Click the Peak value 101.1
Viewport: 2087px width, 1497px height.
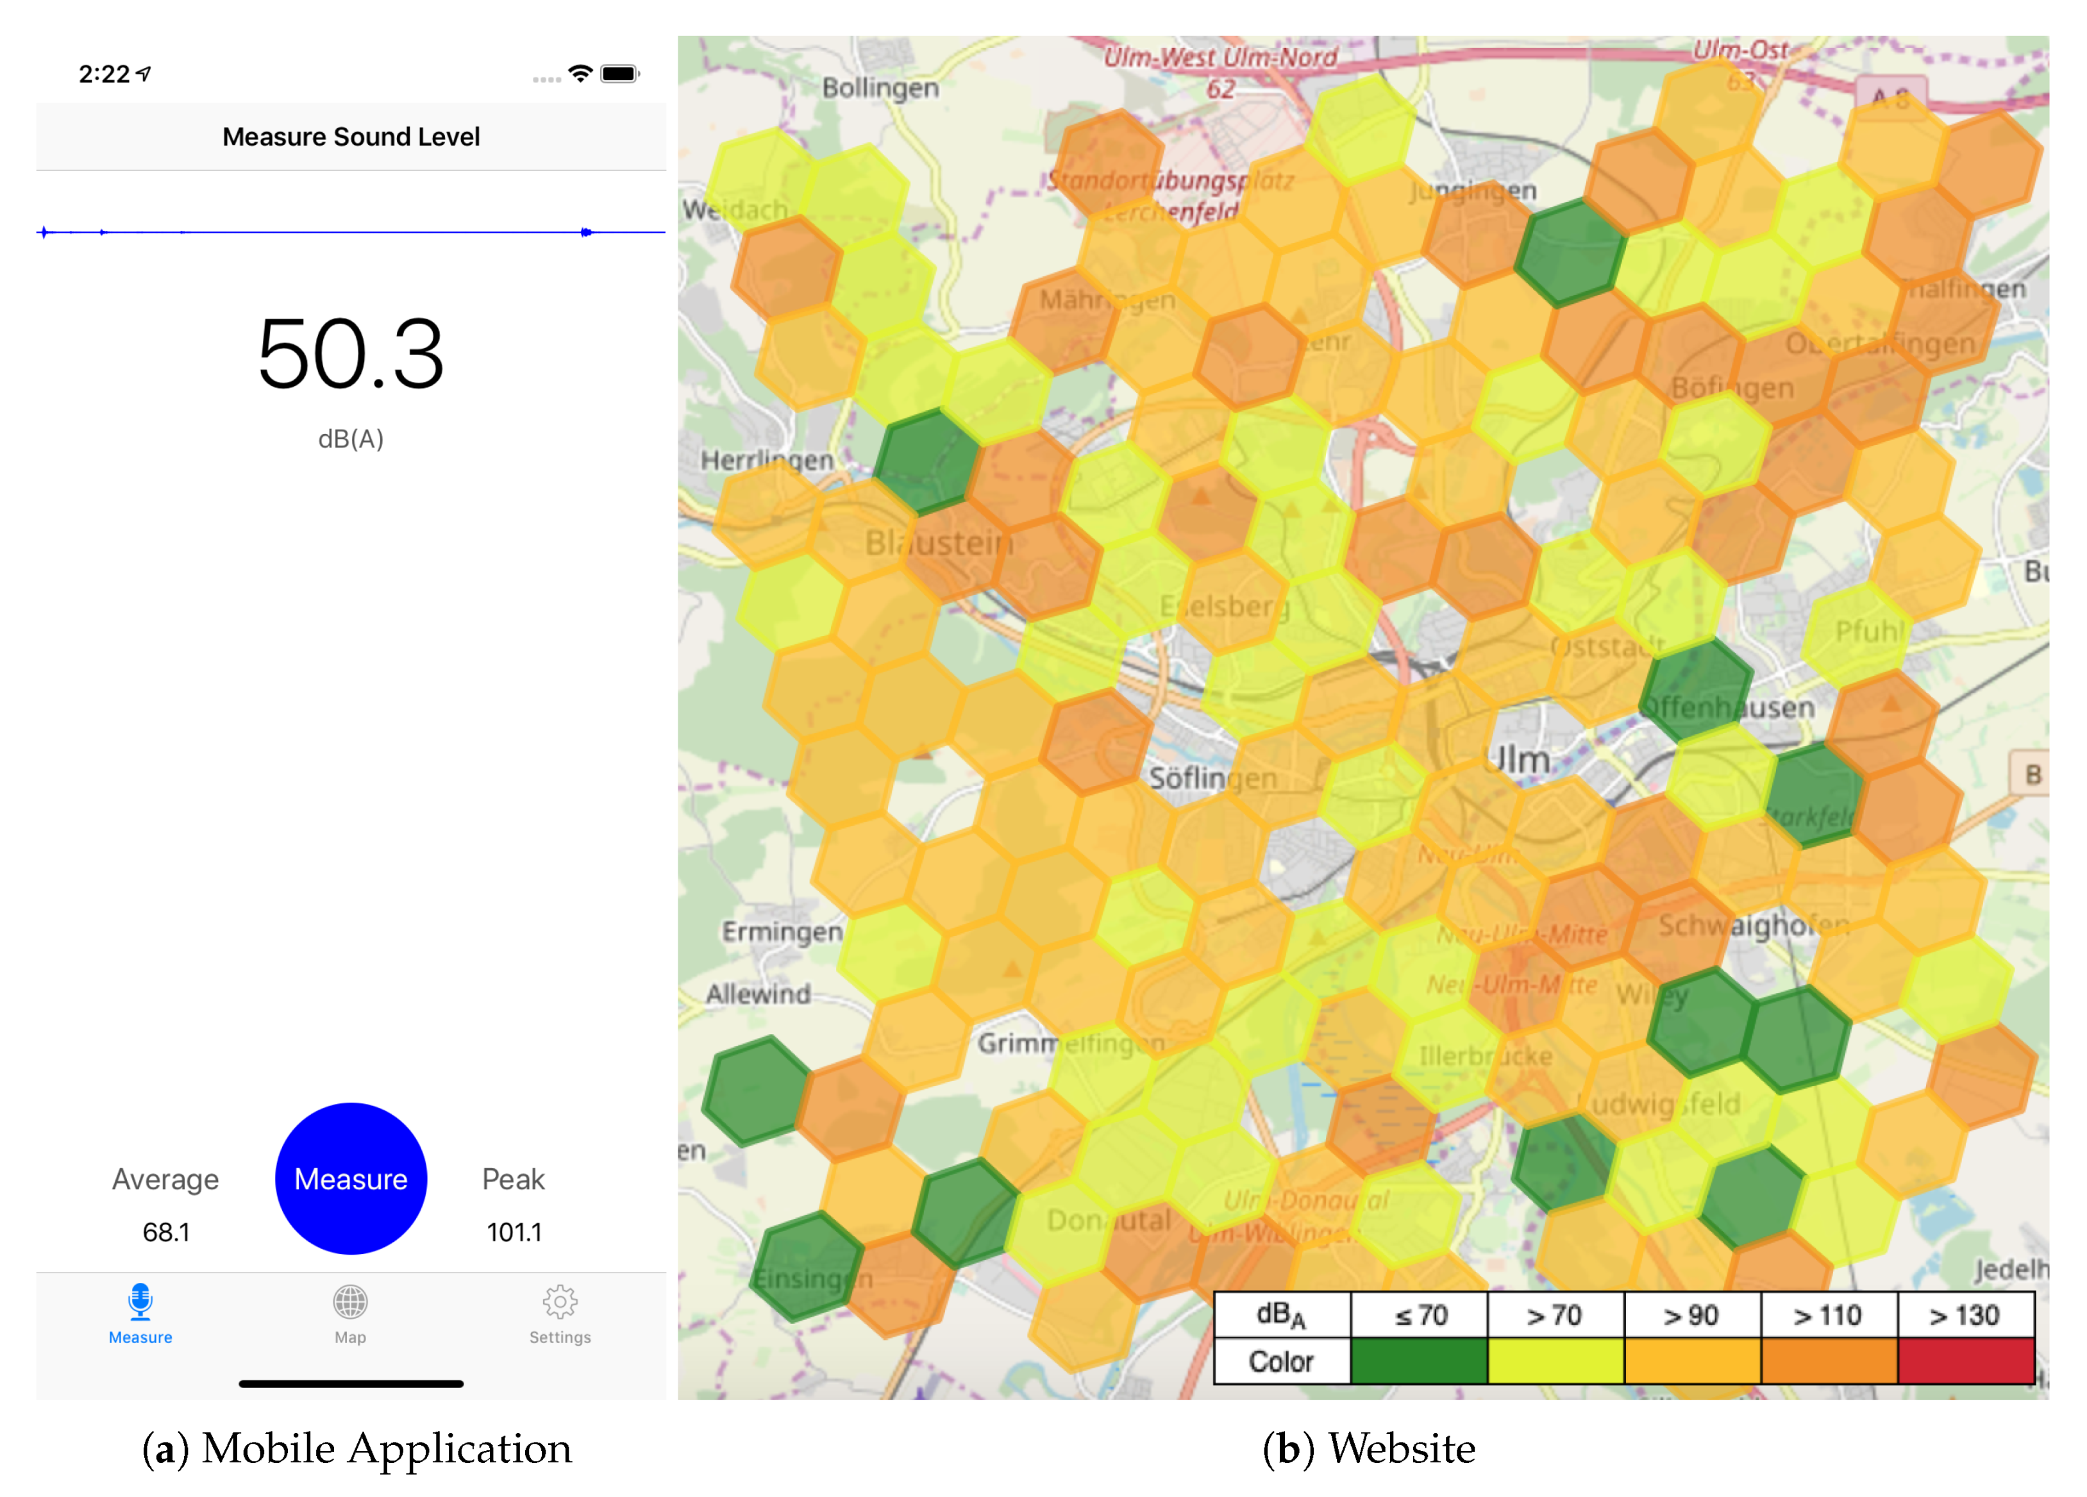[514, 1231]
